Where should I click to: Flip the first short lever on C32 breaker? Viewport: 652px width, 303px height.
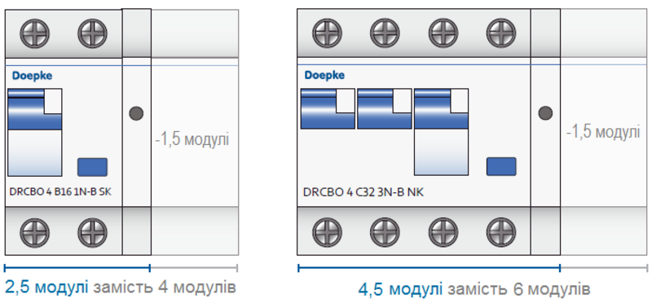(x=328, y=108)
